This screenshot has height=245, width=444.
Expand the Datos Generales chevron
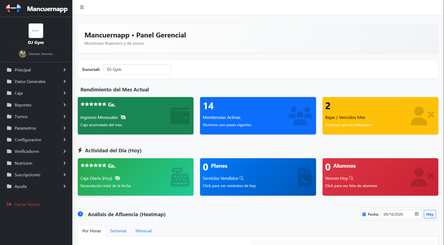pos(65,81)
